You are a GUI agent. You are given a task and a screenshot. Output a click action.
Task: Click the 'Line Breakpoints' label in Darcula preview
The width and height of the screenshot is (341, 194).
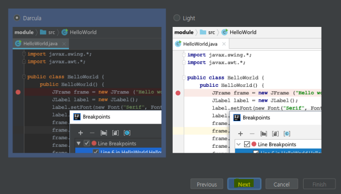pyautogui.click(x=117, y=144)
